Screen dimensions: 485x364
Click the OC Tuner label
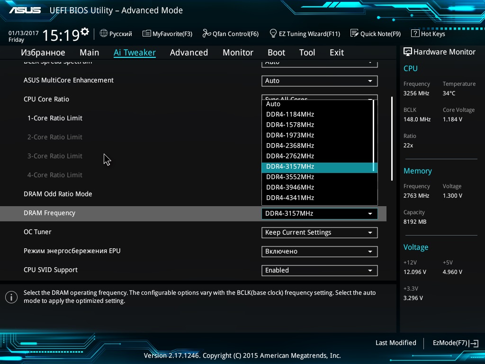[37, 232]
